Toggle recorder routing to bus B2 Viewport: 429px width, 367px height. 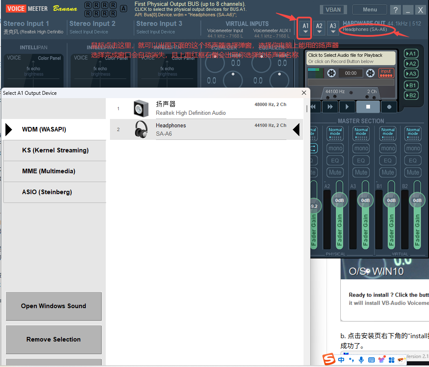tap(411, 95)
